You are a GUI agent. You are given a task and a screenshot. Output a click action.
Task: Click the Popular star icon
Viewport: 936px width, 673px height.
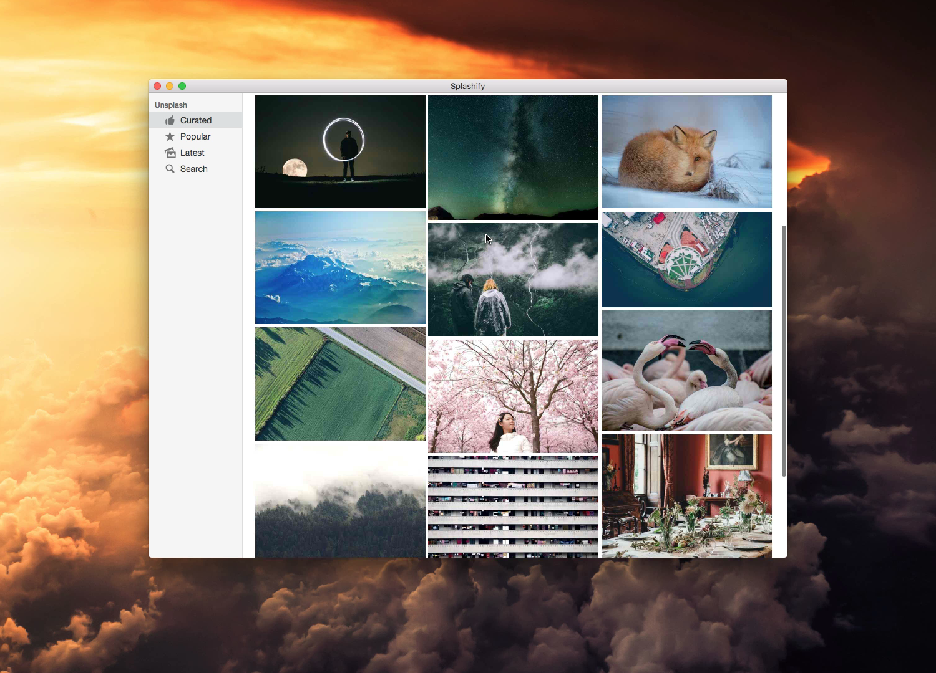[170, 136]
